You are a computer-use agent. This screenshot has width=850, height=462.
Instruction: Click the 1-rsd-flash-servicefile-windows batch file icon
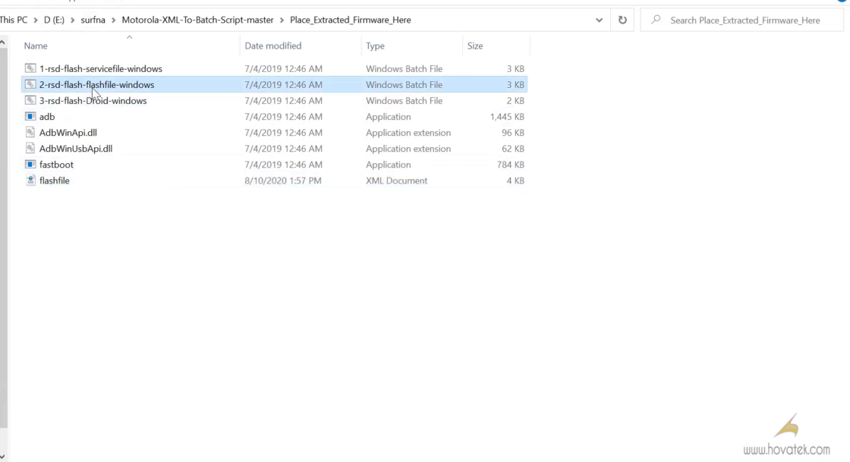30,69
